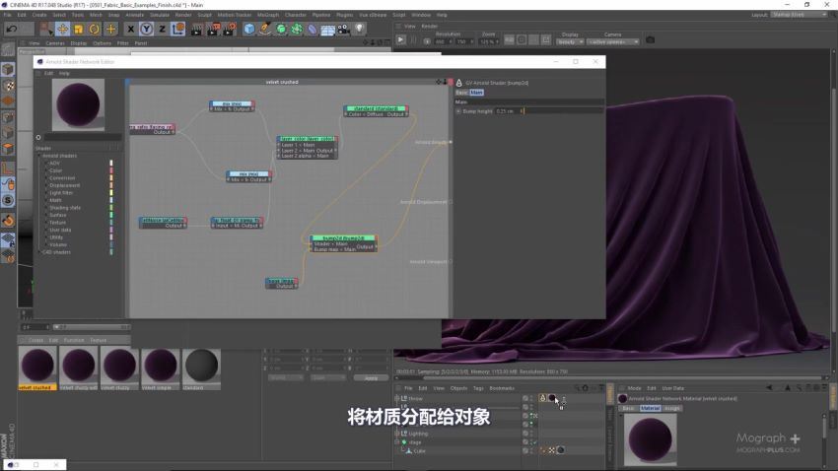Open the Display dropdown in IPR window

pos(570,41)
